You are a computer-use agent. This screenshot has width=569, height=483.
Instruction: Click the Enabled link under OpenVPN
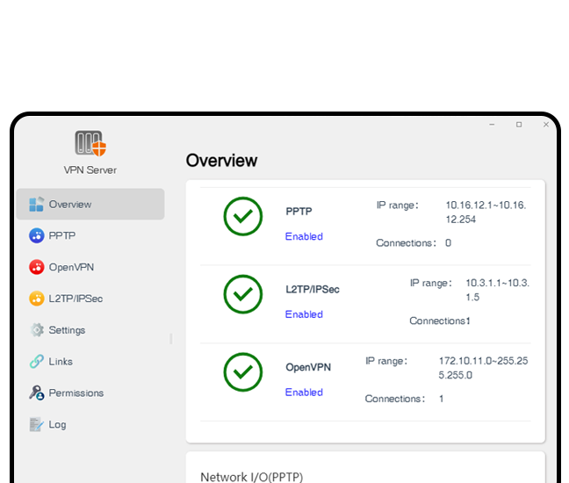point(304,393)
